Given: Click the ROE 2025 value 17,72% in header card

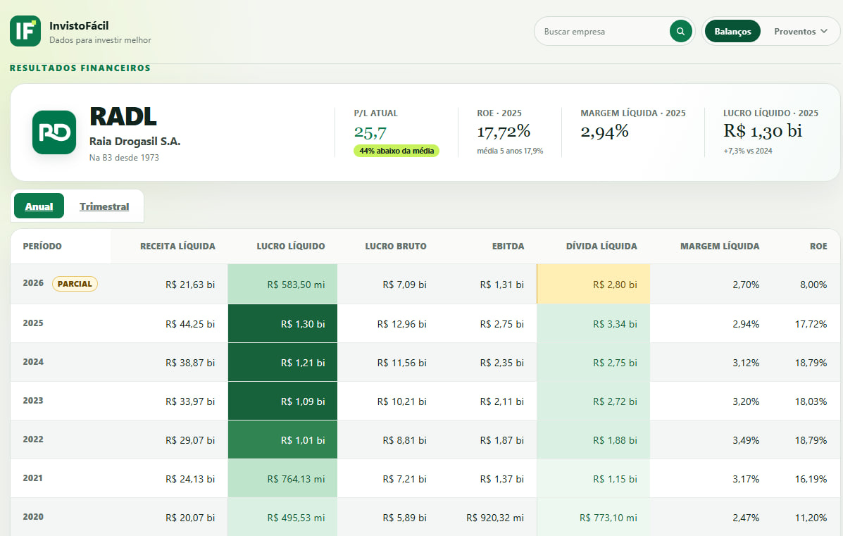Looking at the screenshot, I should (x=504, y=130).
